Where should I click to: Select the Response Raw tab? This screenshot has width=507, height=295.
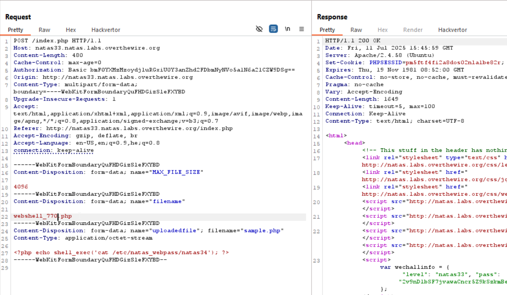point(356,30)
